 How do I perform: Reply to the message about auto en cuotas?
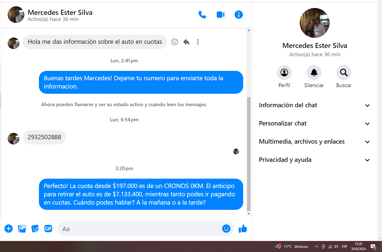186,42
